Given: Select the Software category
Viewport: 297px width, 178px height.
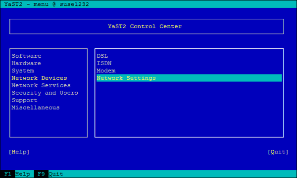Looking at the screenshot, I should pos(26,56).
